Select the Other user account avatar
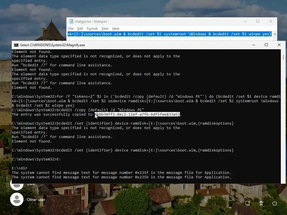 point(17,199)
